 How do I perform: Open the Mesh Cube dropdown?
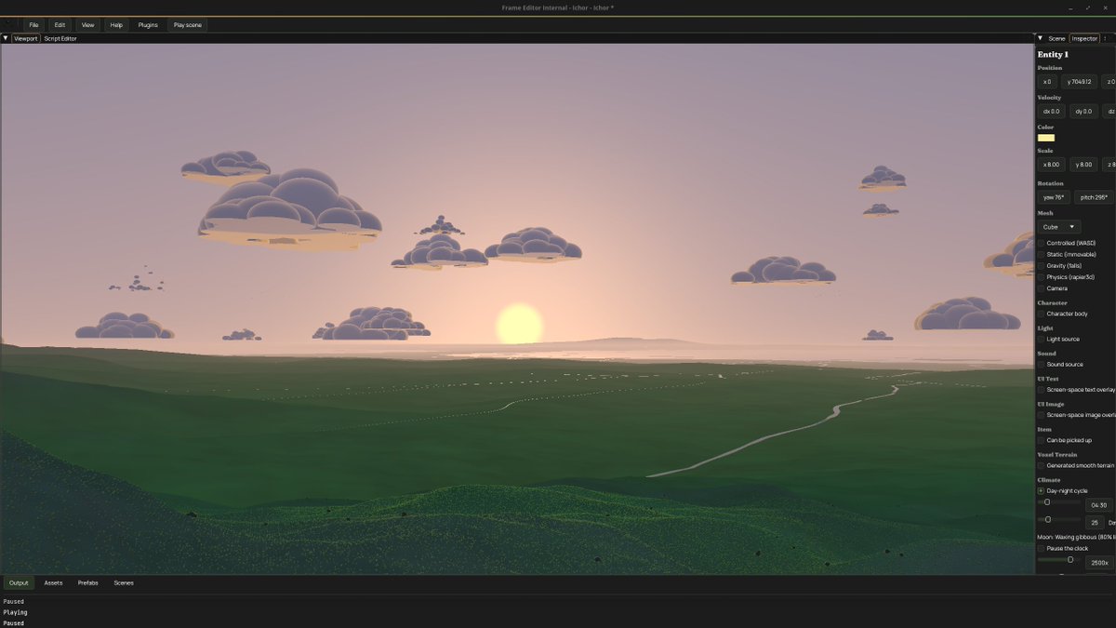coord(1059,227)
